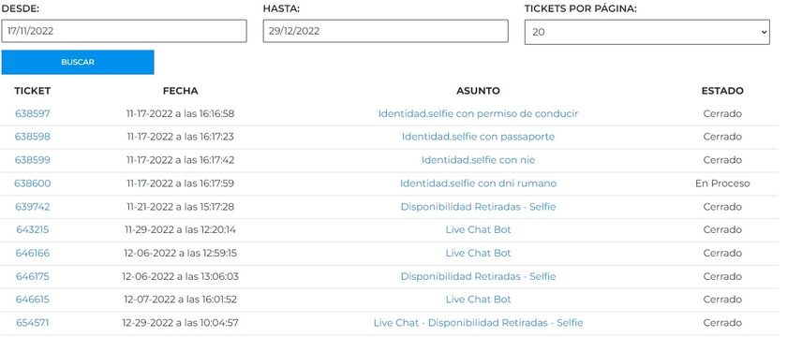Open Live Chat Bot subject for ticket 646166
The image size is (787, 337).
(x=479, y=254)
